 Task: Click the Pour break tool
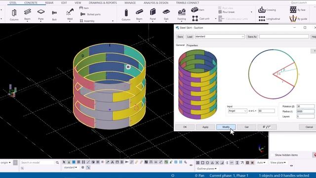pyautogui.click(x=227, y=12)
